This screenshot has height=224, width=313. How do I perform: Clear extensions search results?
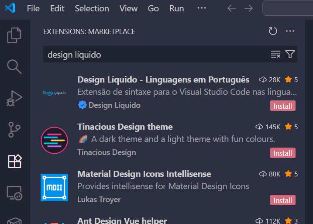pyautogui.click(x=275, y=54)
